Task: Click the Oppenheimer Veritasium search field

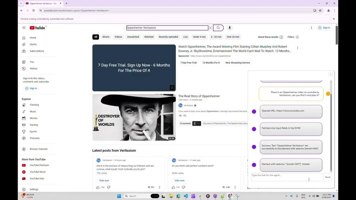Action: point(167,28)
